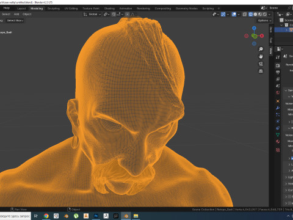Expand the Volumes panel
The height and width of the screenshot is (220, 293).
286,184
